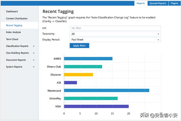Click the AMEX chart label
Image resolution: width=181 pixels, height=121 pixels.
point(57,59)
